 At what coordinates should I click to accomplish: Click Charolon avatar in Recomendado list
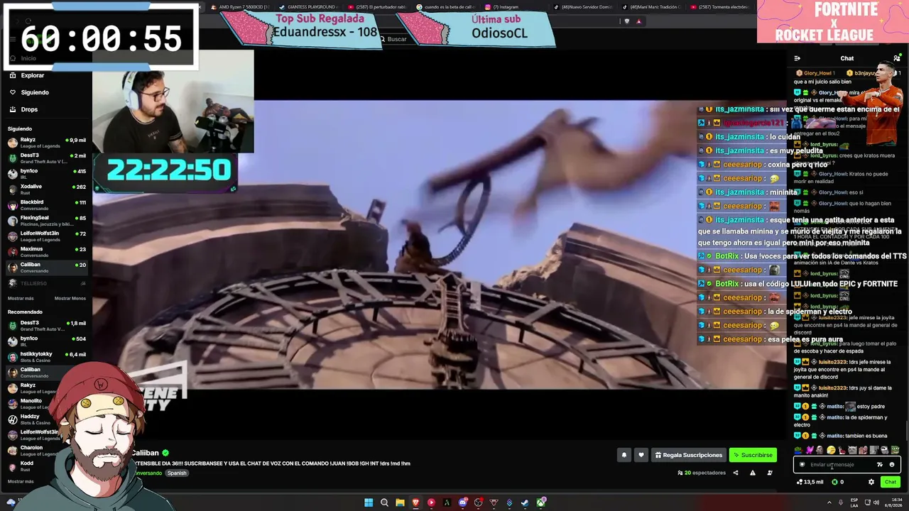(x=12, y=451)
